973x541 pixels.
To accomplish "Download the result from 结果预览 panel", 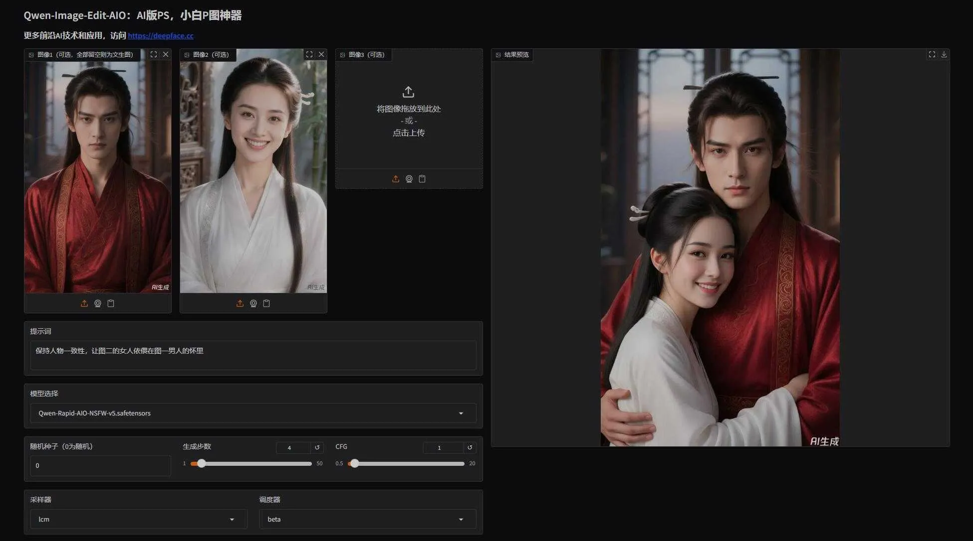I will tap(944, 55).
